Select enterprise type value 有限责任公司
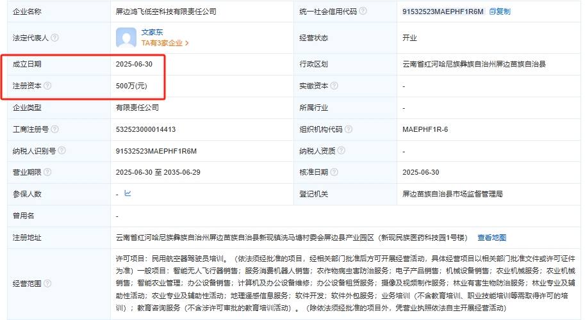The width and height of the screenshot is (585, 320). tap(137, 108)
